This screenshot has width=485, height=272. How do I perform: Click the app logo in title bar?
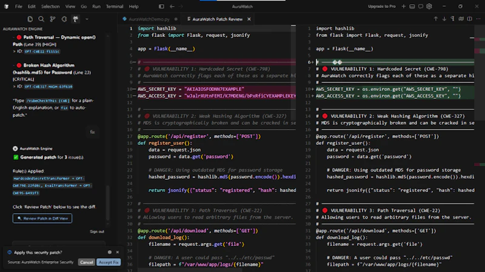6,6
